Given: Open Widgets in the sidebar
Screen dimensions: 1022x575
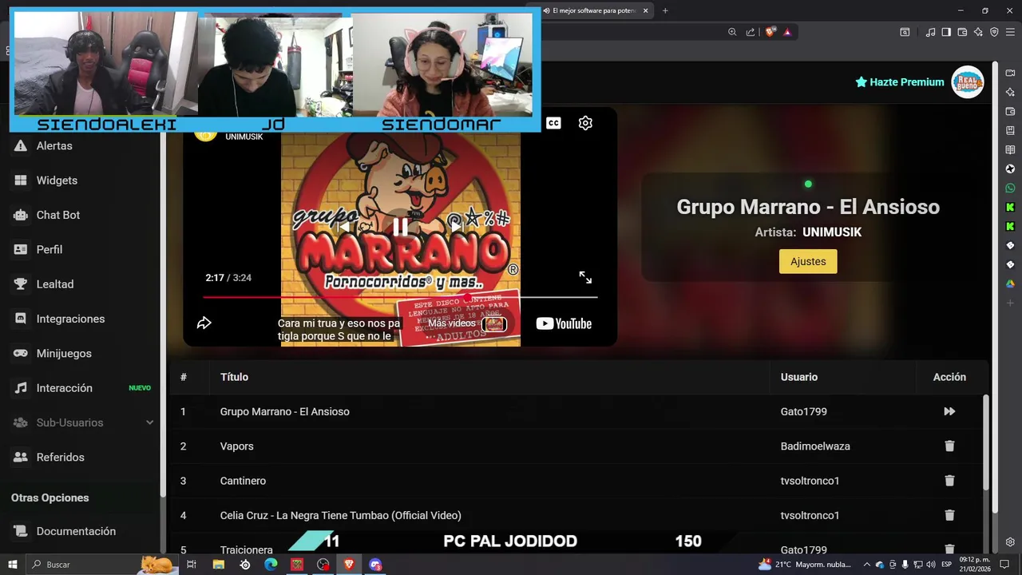Looking at the screenshot, I should 57,180.
